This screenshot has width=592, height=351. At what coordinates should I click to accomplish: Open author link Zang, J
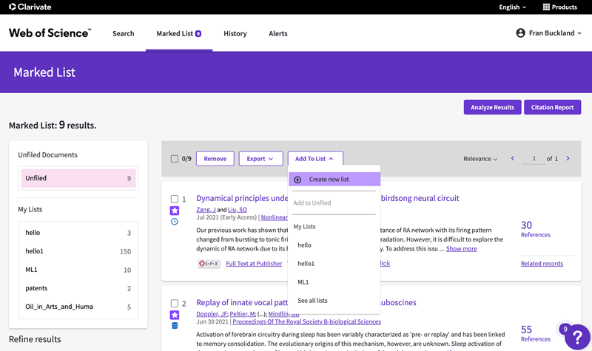[x=206, y=210]
